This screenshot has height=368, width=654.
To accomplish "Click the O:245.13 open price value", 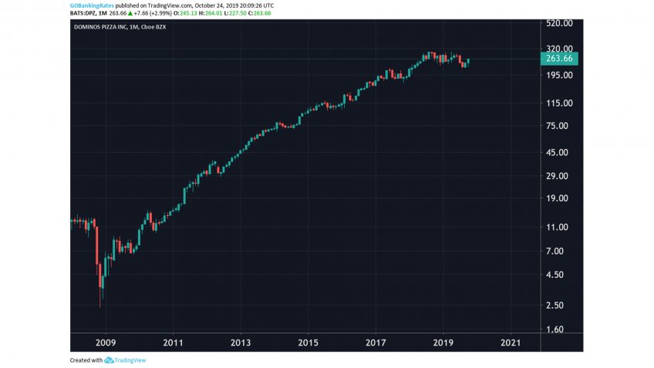I will (x=185, y=13).
